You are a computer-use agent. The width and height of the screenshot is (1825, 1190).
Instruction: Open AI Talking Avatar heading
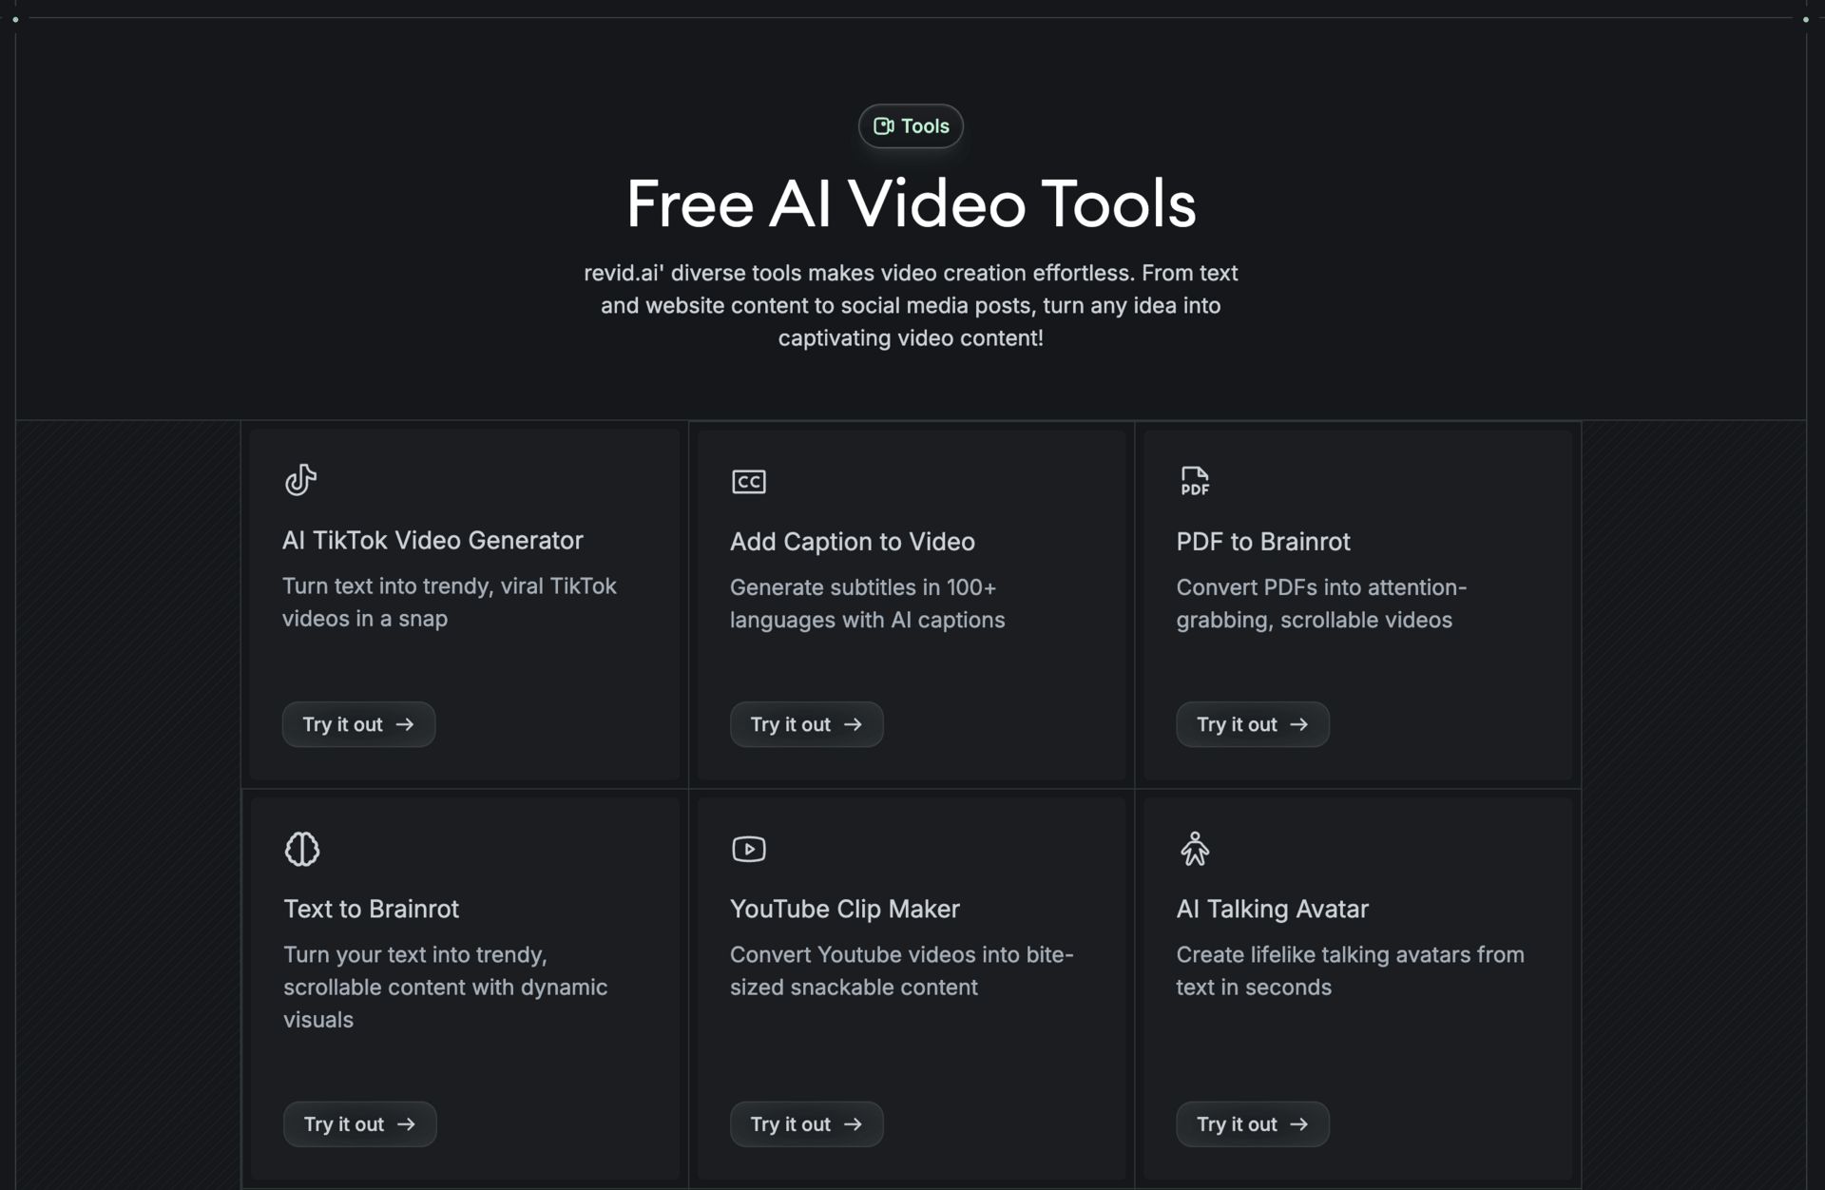[x=1272, y=910]
